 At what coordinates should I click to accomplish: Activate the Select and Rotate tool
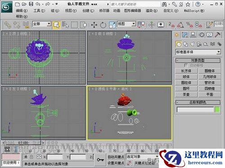[103, 25]
